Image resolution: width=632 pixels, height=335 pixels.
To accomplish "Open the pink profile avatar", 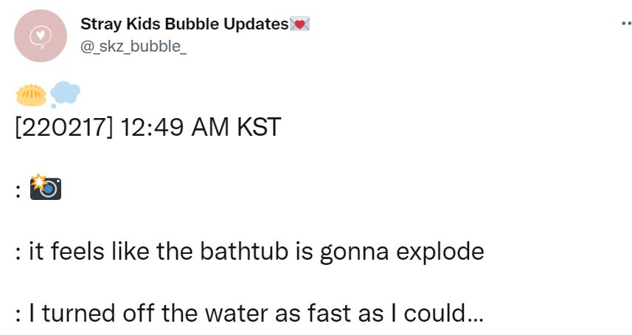I will pos(41,36).
